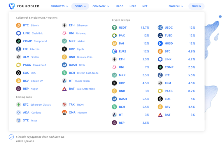This screenshot has height=145, width=224.
Task: Click the Tezos icon under Coming soon
Action: point(18,120)
